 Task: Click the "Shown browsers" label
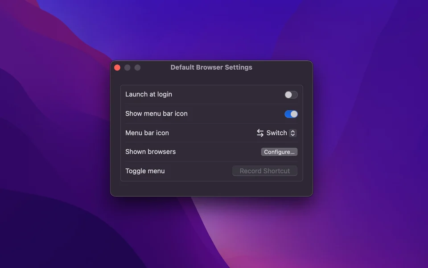tap(150, 152)
